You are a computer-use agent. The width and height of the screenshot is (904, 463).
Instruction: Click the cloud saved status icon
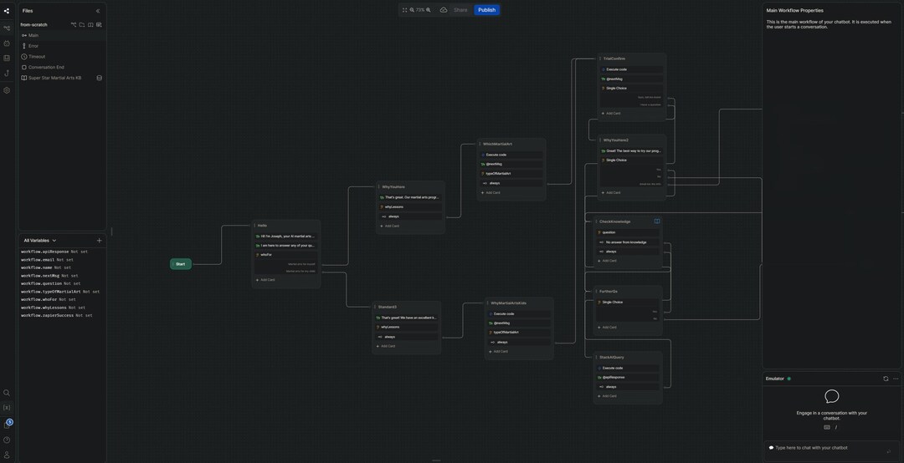click(444, 10)
